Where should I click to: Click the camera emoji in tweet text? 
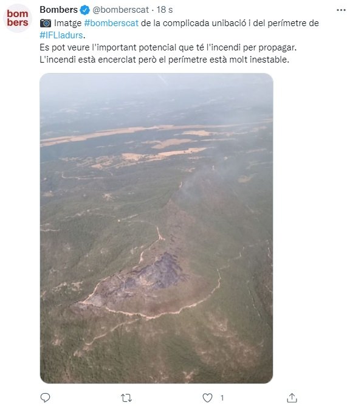point(46,23)
